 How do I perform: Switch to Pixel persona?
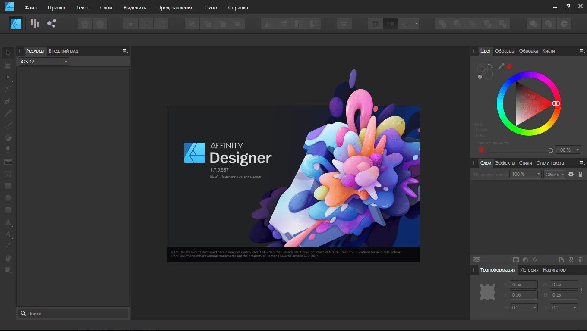[35, 23]
